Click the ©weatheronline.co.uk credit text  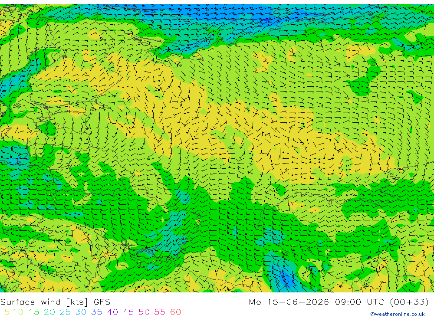click(398, 314)
